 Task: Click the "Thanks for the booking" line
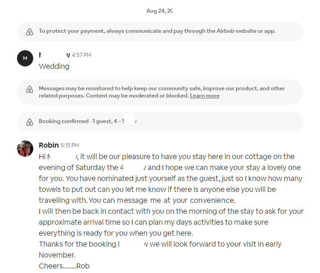tap(78, 244)
